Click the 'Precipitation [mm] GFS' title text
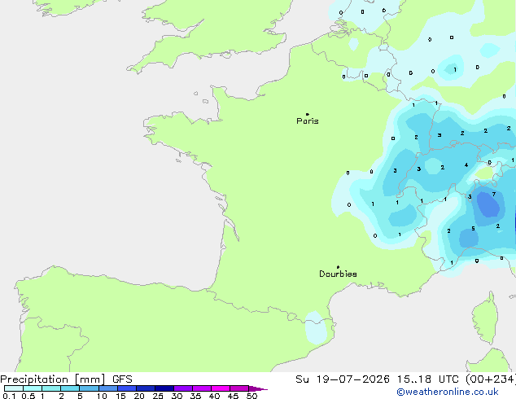 (66, 379)
